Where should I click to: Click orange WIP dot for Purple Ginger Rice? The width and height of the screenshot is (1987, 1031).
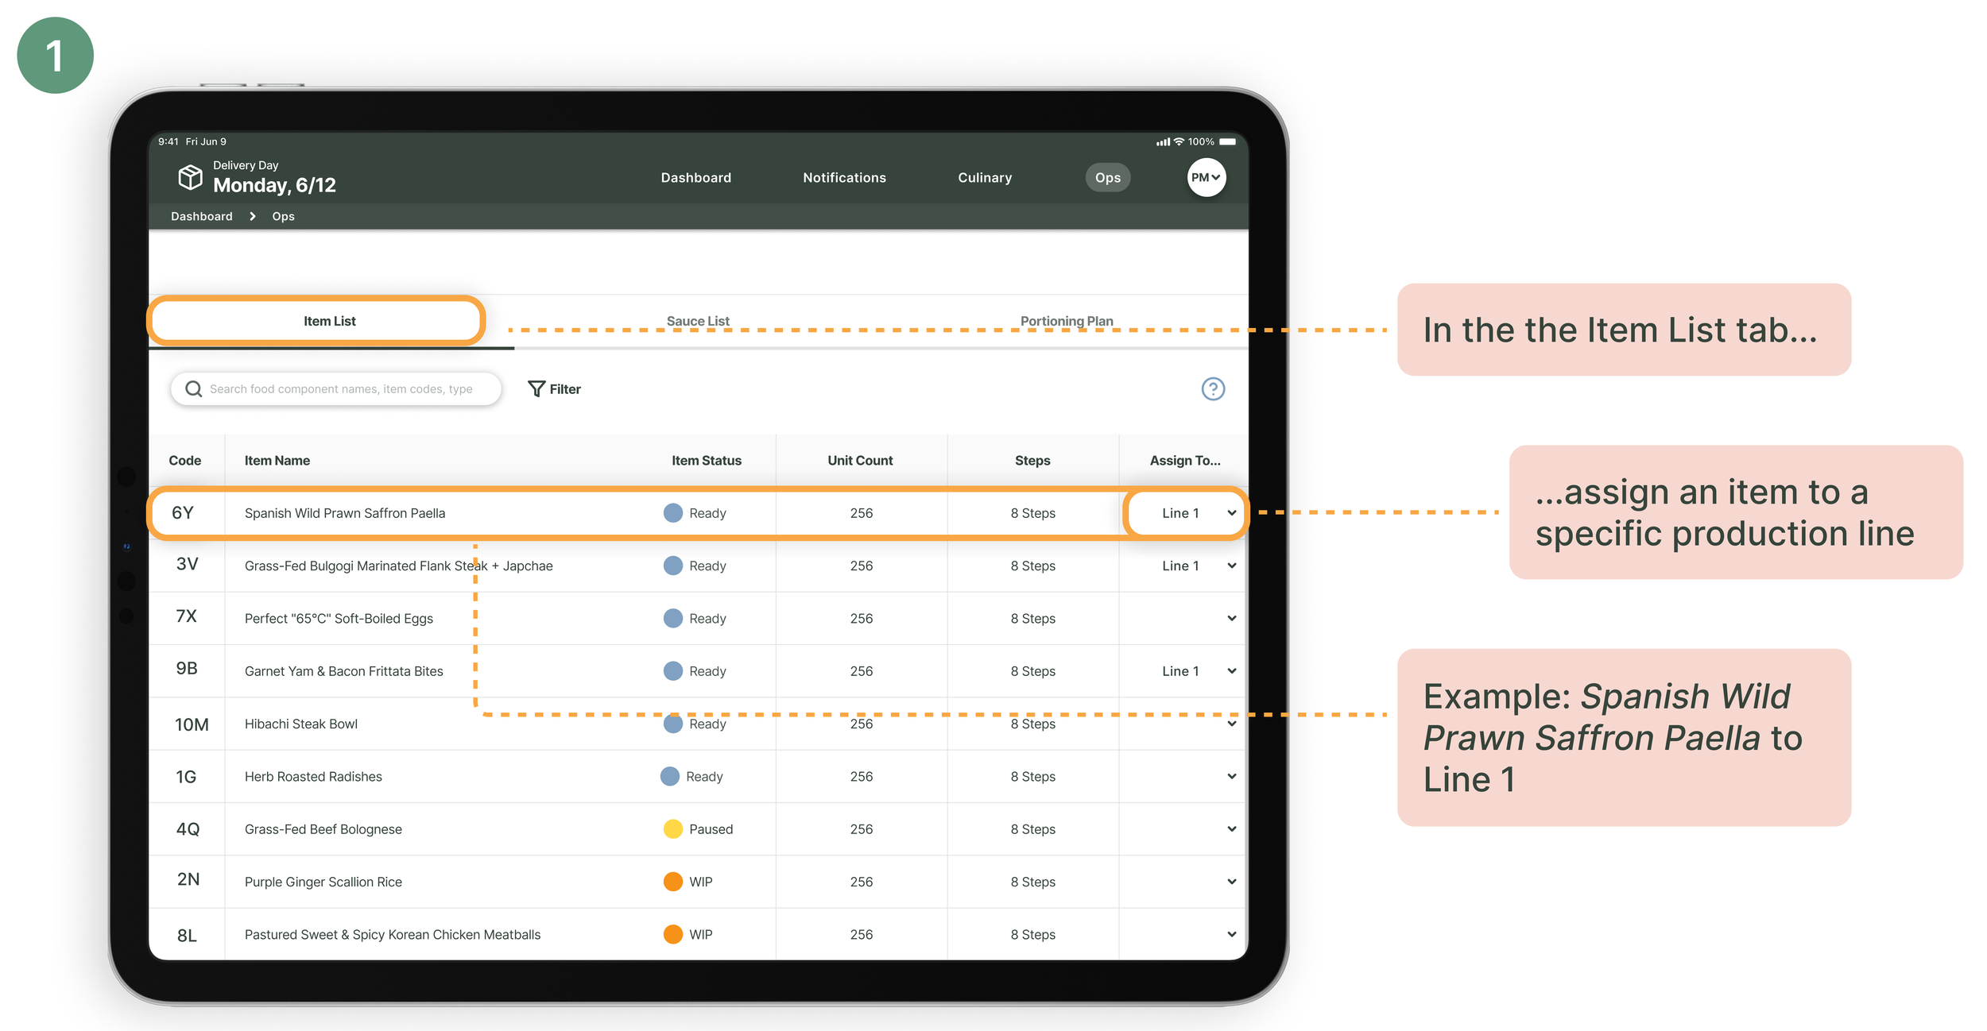point(672,881)
